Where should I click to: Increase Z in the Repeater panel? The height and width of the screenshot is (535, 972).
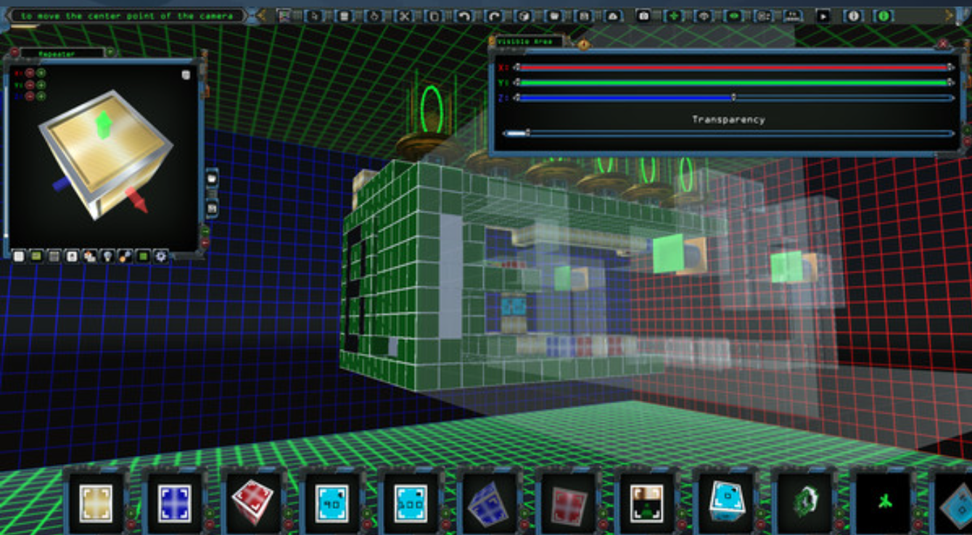click(x=41, y=96)
